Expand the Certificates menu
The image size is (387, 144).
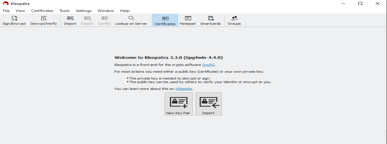pos(42,11)
